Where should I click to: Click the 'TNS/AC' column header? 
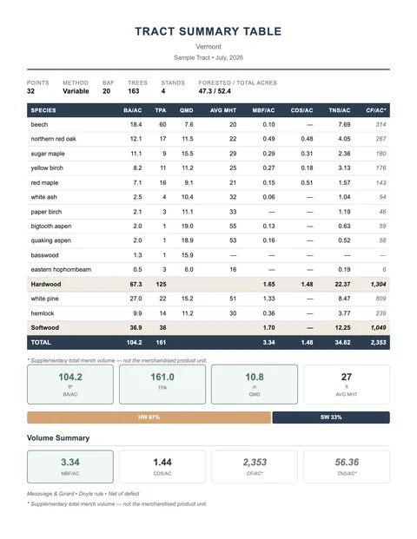pyautogui.click(x=340, y=110)
